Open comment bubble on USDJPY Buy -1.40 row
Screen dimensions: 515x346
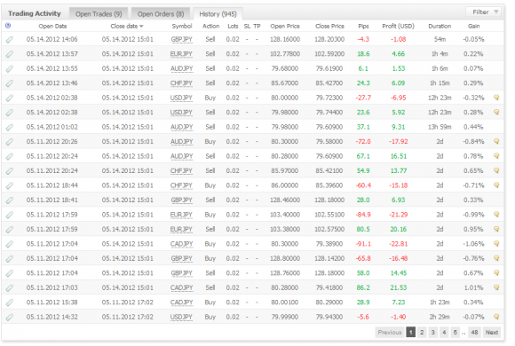coord(496,317)
